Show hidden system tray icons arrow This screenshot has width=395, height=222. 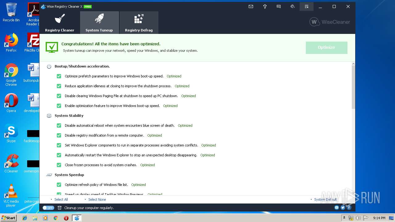(344, 218)
